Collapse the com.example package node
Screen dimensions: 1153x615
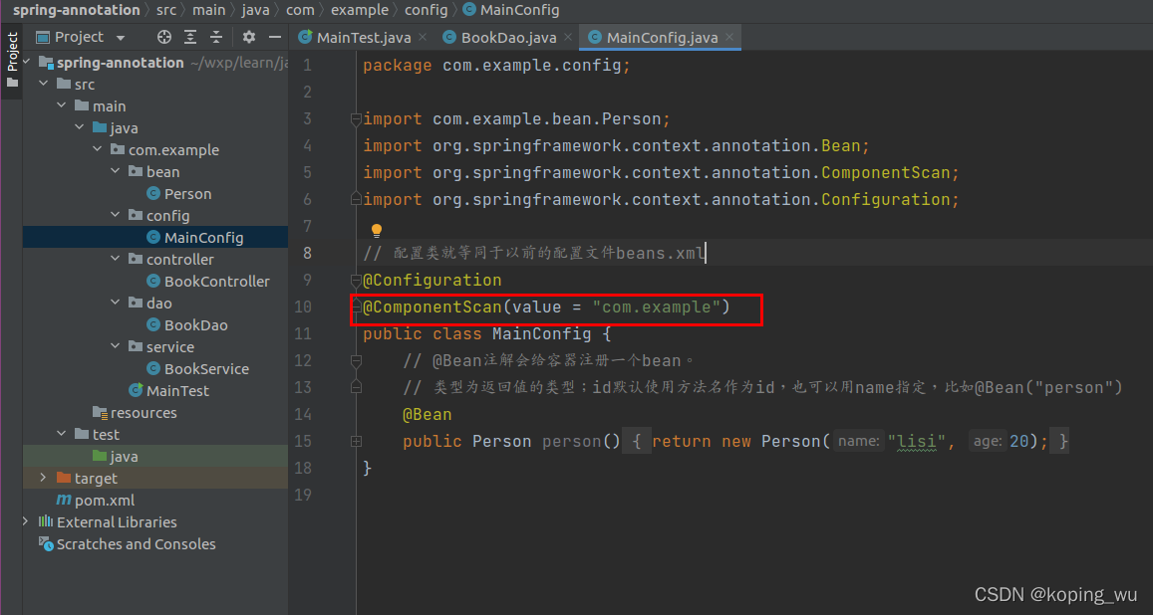97,149
